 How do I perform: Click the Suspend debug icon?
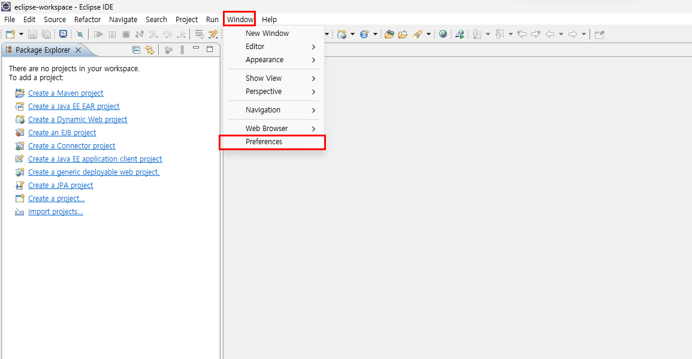(113, 34)
